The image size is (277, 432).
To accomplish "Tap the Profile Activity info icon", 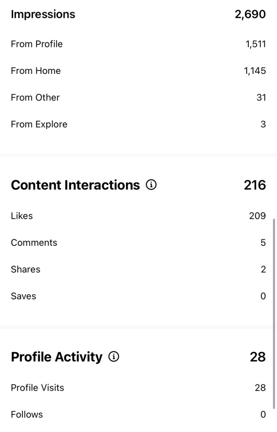I will click(114, 357).
